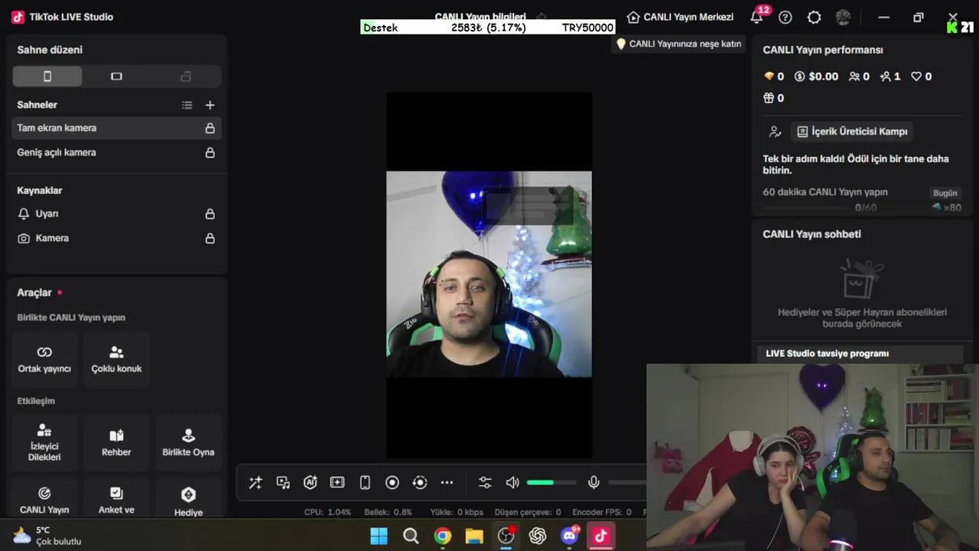
Task: Click the viewers count icon
Action: click(x=854, y=77)
